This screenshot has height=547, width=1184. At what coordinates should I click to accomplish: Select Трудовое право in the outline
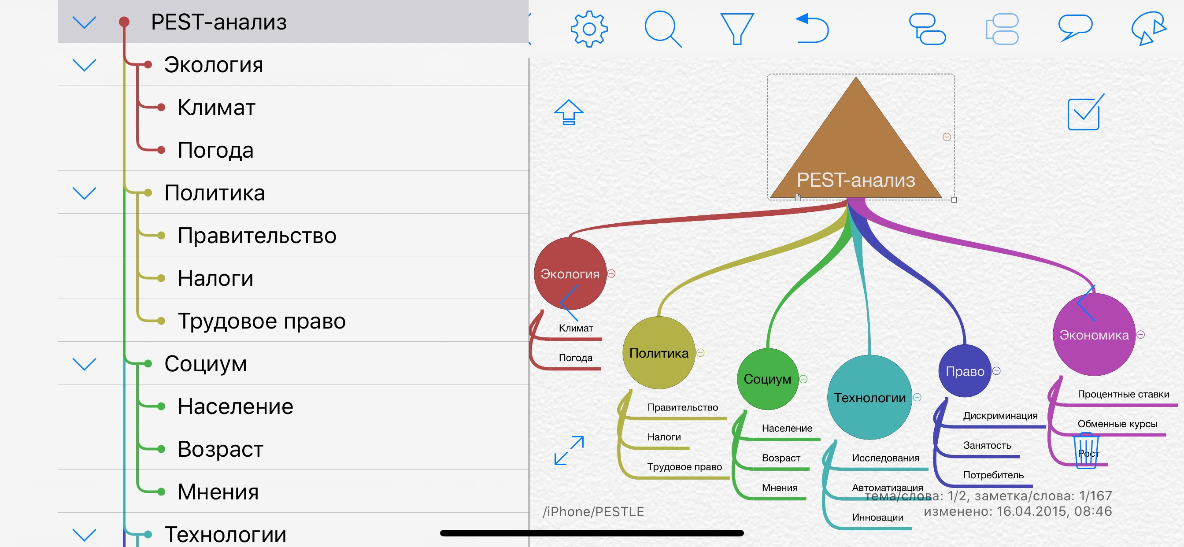click(x=261, y=321)
